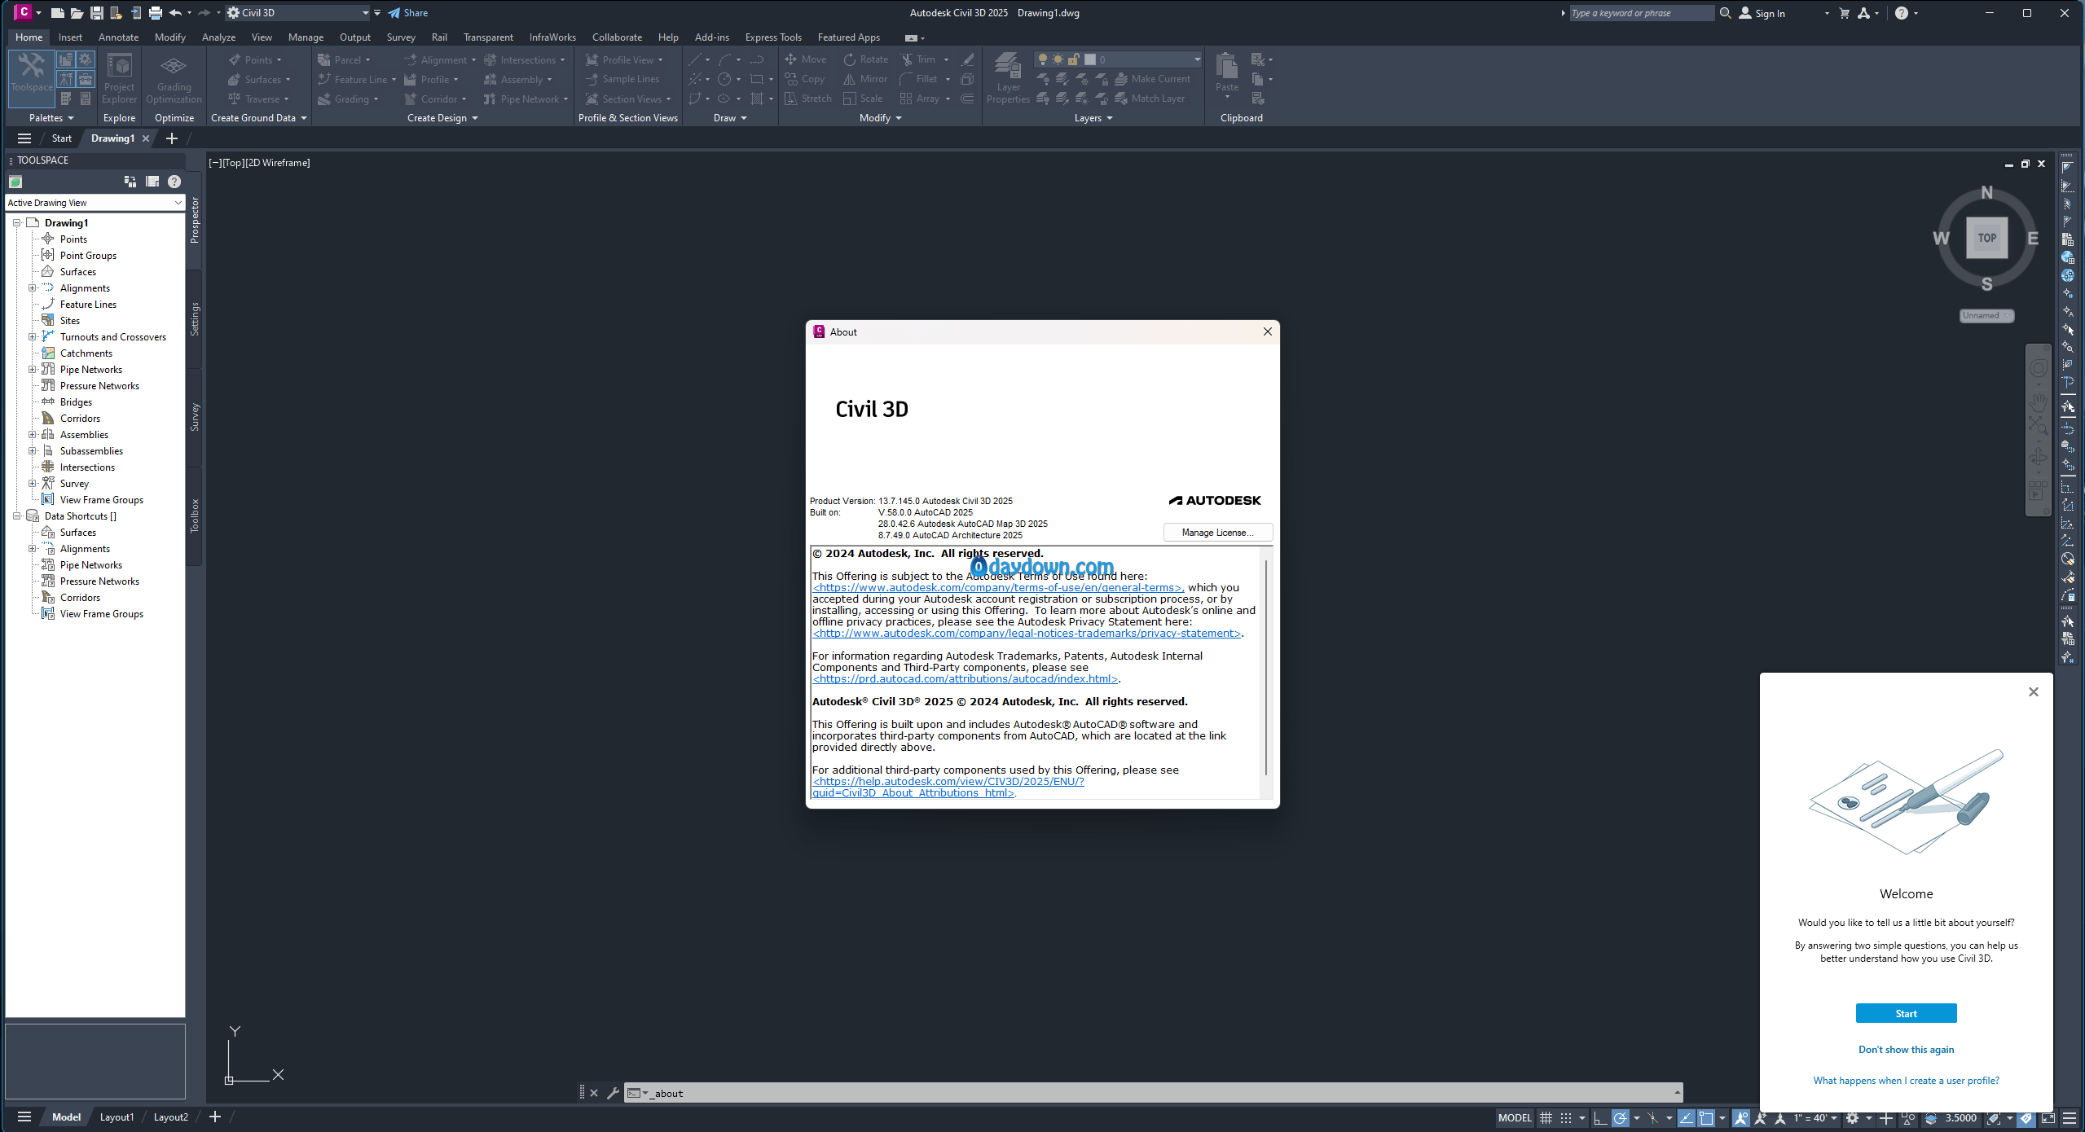Viewport: 2085px width, 1132px height.
Task: Switch to the Layout1 tab
Action: 117,1117
